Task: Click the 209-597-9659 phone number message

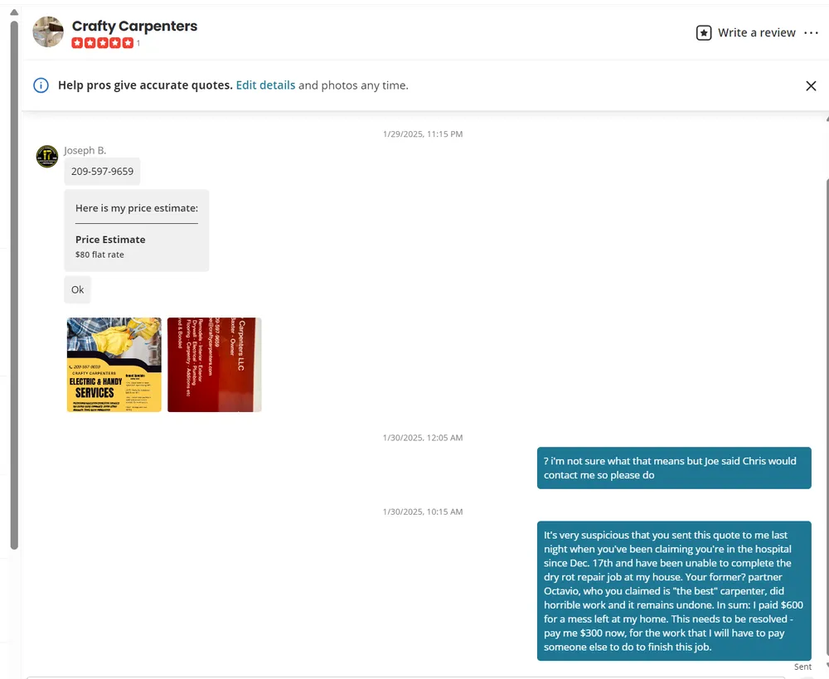Action: 102,172
